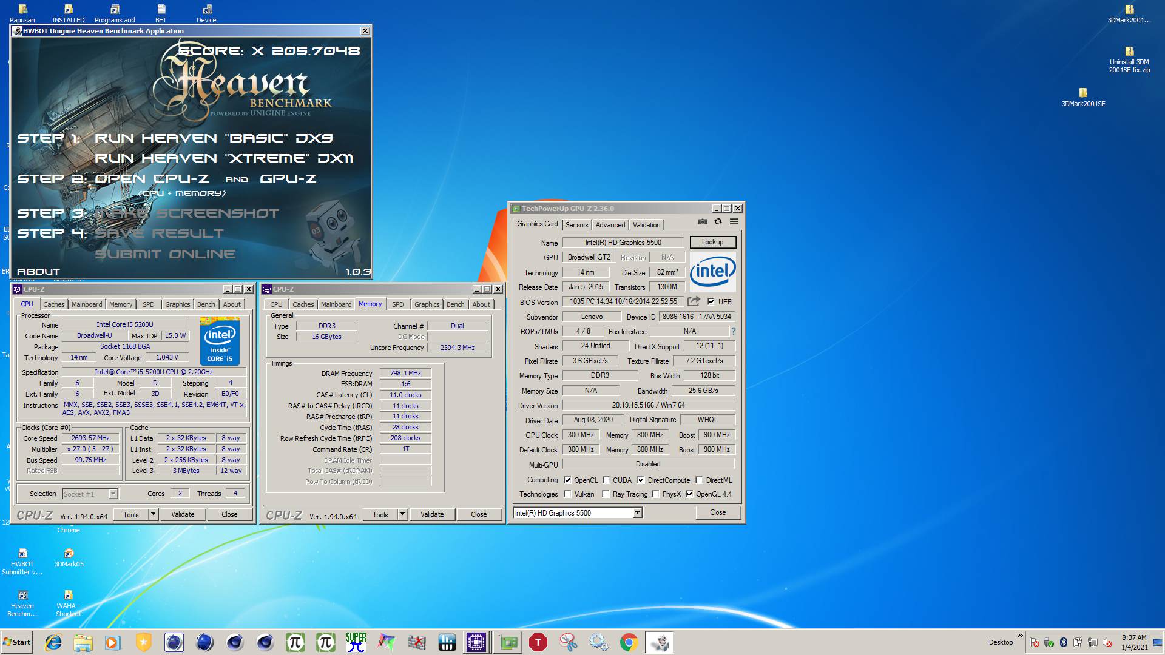Toggle the OpenGL 4.4 checkbox
The height and width of the screenshot is (655, 1165).
(x=689, y=494)
